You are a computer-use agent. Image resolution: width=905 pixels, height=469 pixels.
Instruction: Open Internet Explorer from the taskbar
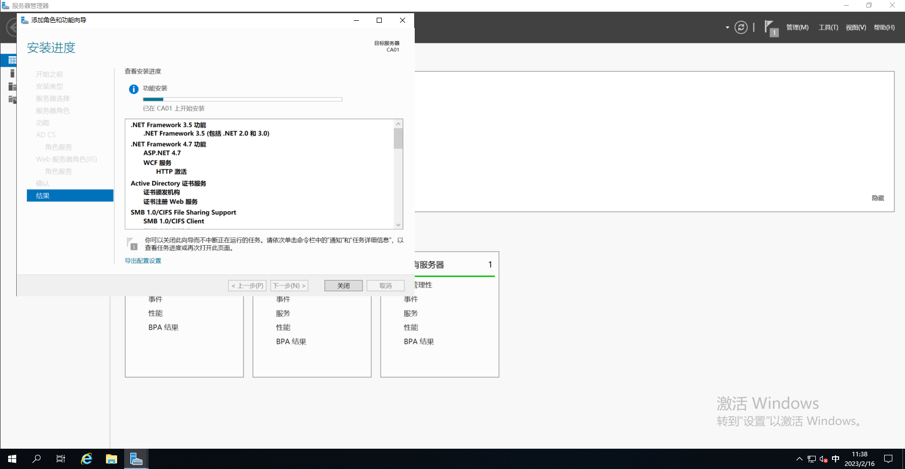click(87, 459)
